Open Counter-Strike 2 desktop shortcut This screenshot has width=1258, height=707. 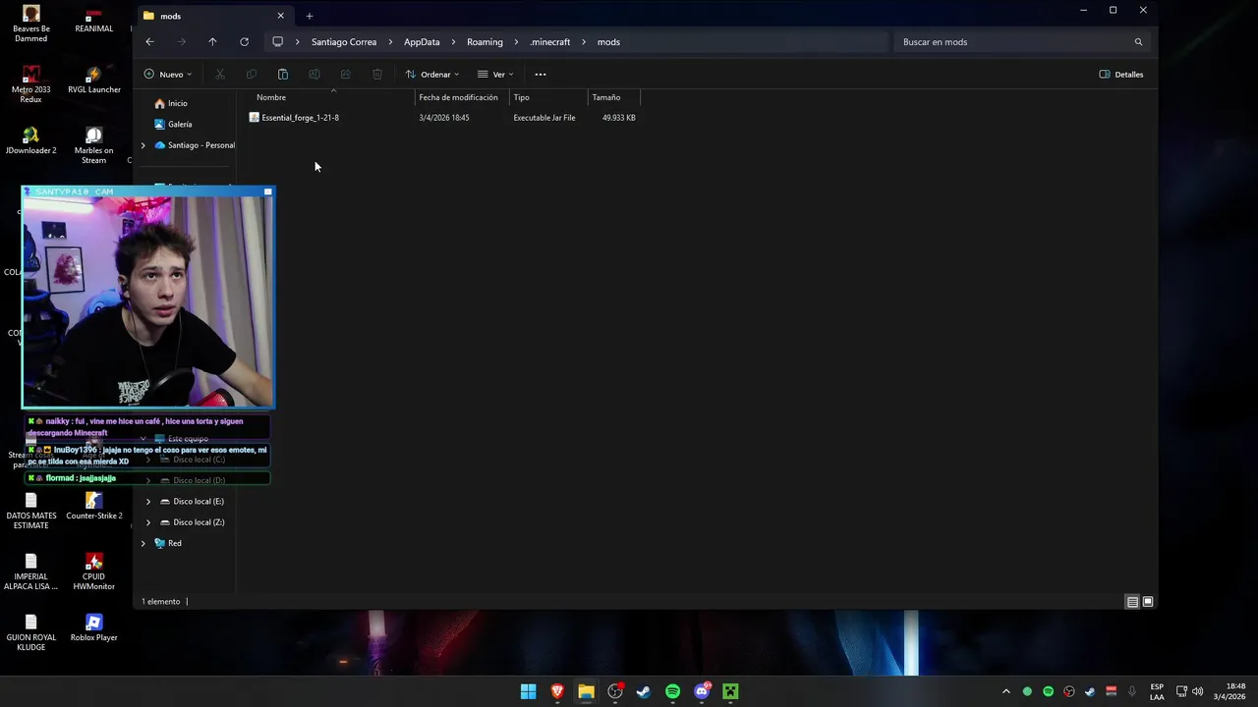coord(94,506)
